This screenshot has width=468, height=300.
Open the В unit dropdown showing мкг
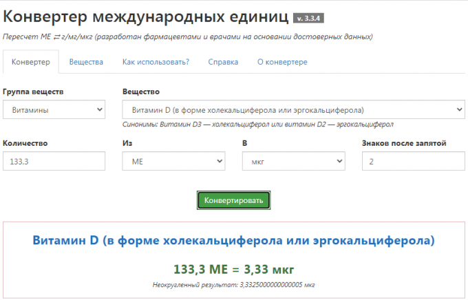pyautogui.click(x=293, y=161)
